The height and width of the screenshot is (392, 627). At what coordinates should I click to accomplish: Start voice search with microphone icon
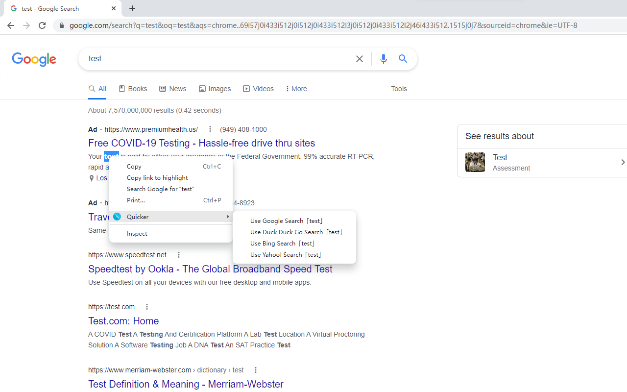click(x=384, y=59)
